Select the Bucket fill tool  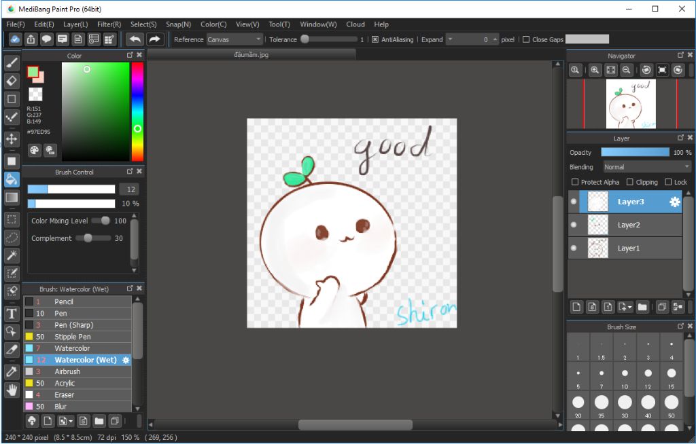12,179
